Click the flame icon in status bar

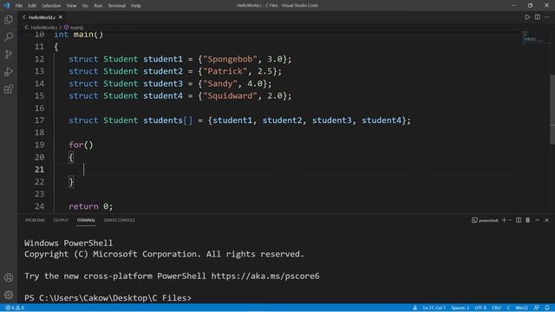(415, 308)
